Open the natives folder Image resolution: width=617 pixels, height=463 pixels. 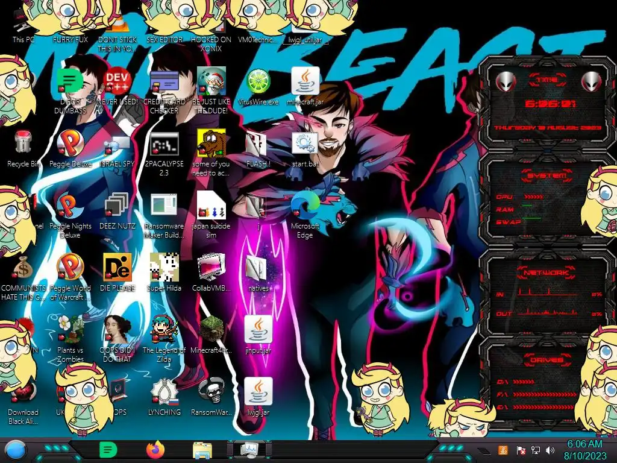257,268
